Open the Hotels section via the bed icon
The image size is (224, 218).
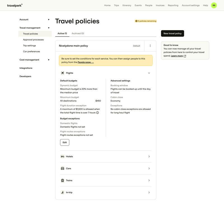pos(62,157)
